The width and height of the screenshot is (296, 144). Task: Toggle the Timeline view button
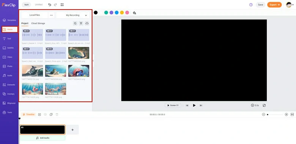(28, 114)
